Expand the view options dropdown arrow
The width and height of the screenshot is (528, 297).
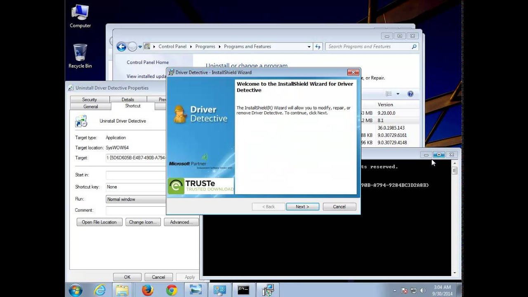coord(398,94)
